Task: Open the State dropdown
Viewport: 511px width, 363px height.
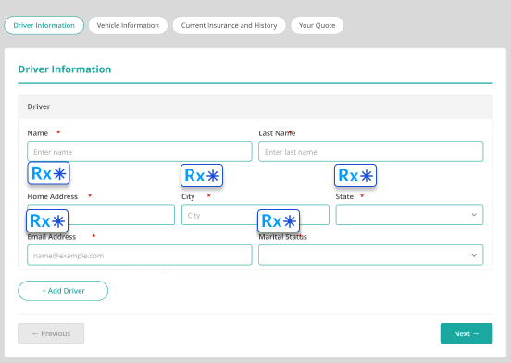Action: 409,215
